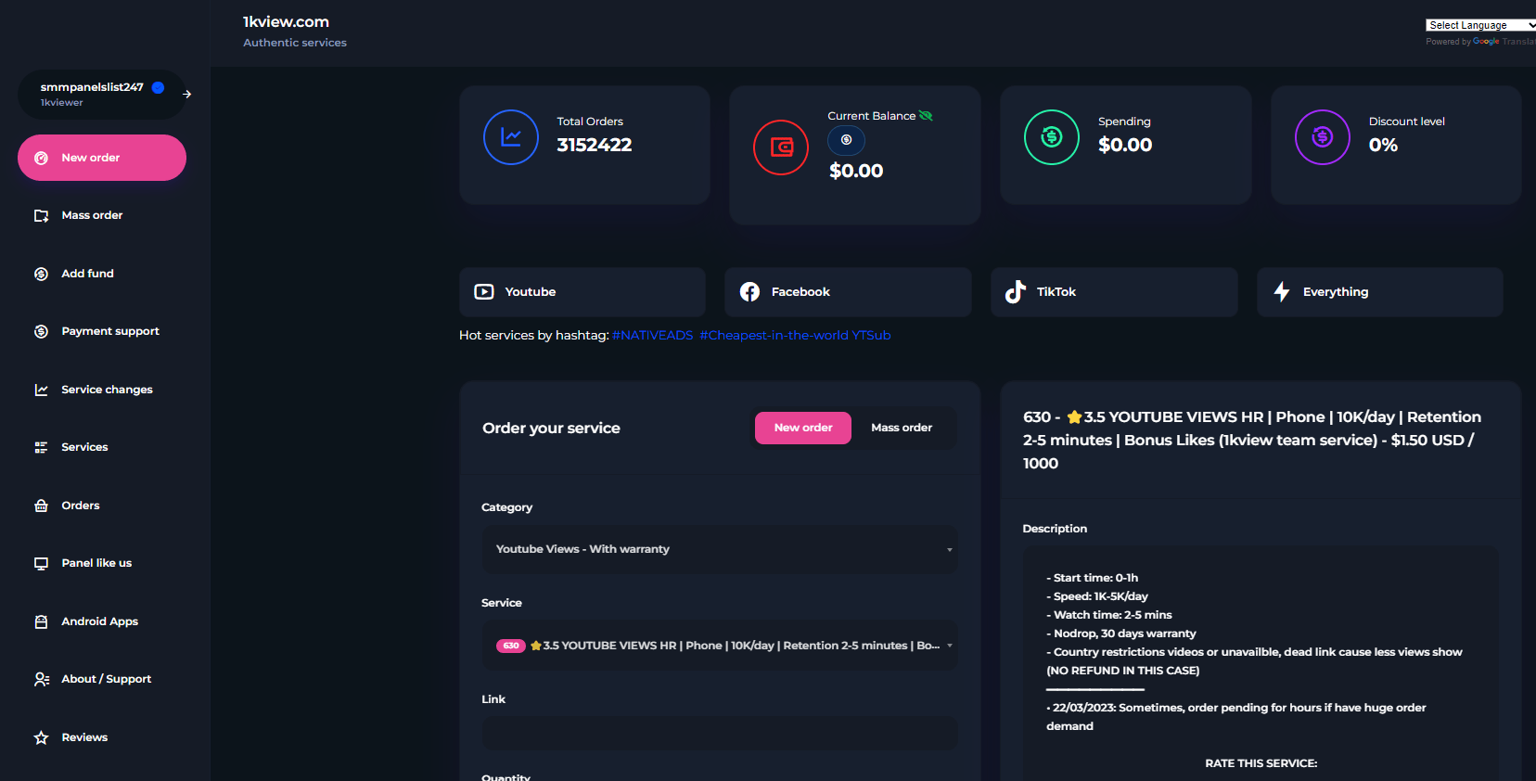
Task: Switch to Mass order toggle in order form
Action: (901, 428)
